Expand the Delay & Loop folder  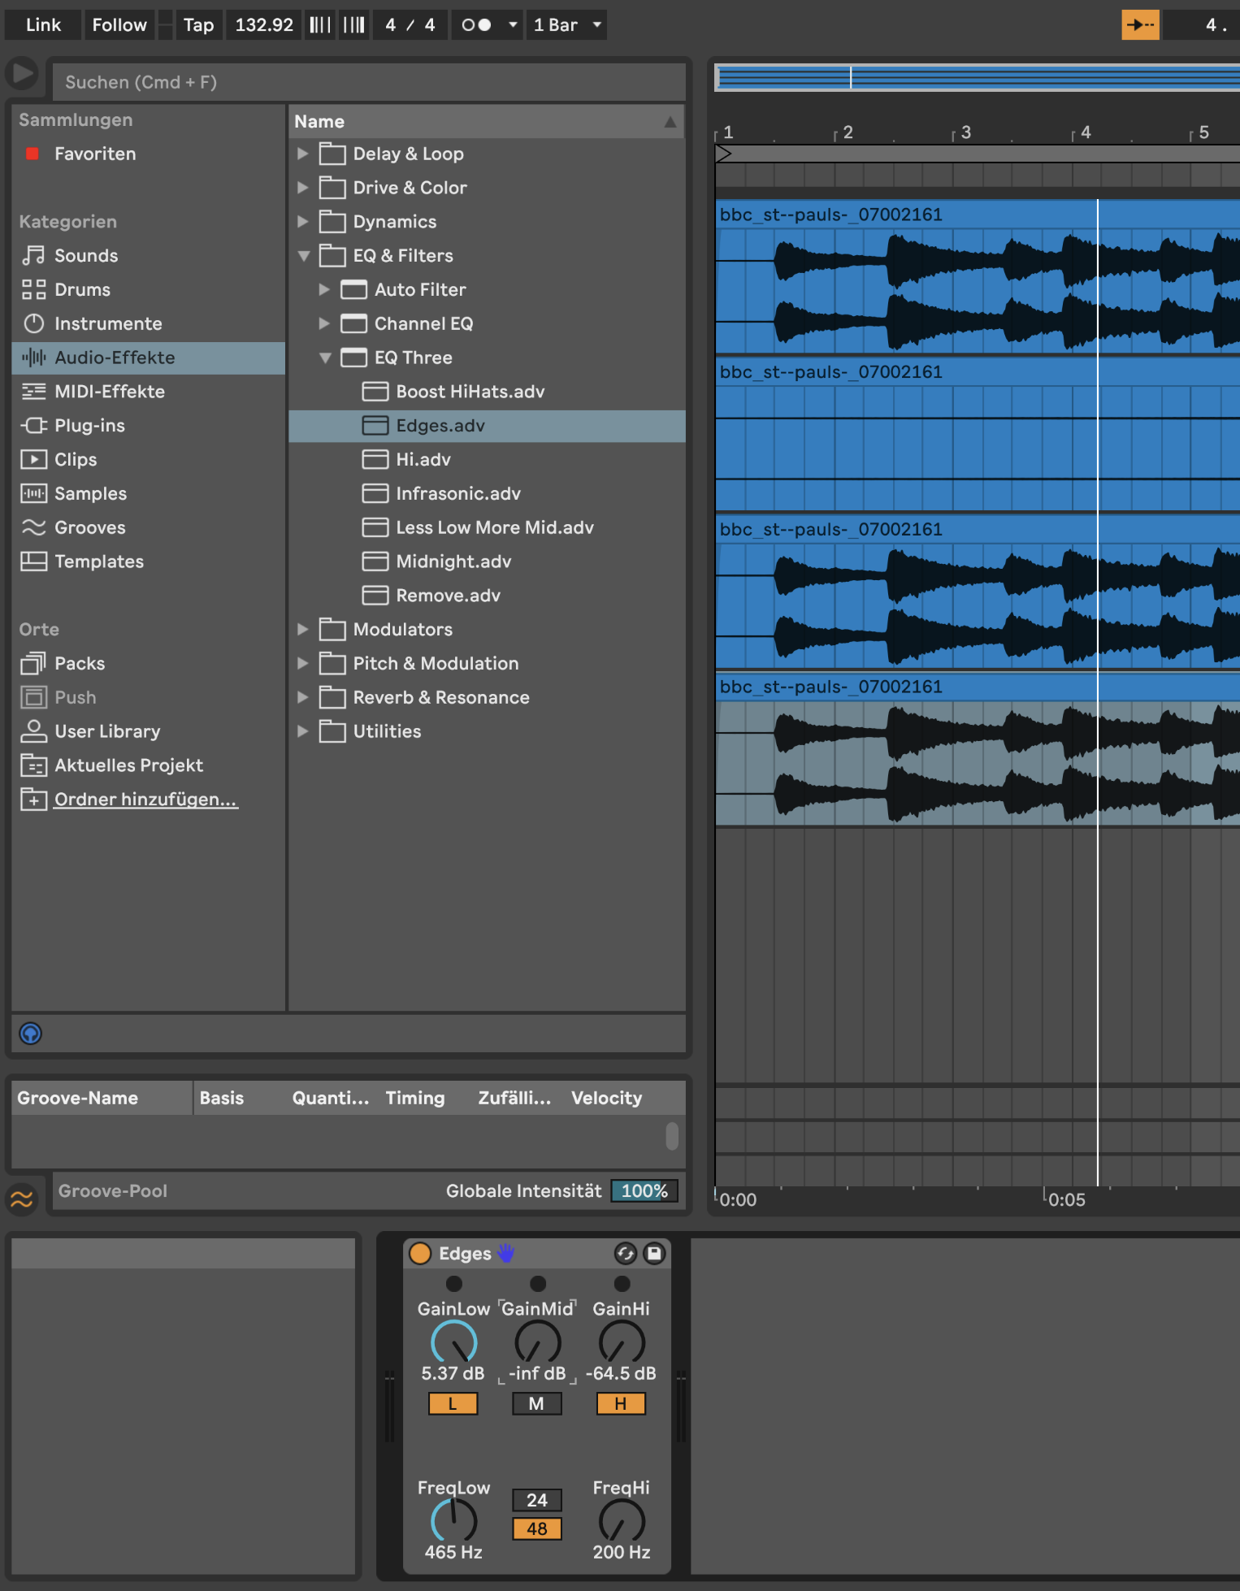(x=302, y=154)
